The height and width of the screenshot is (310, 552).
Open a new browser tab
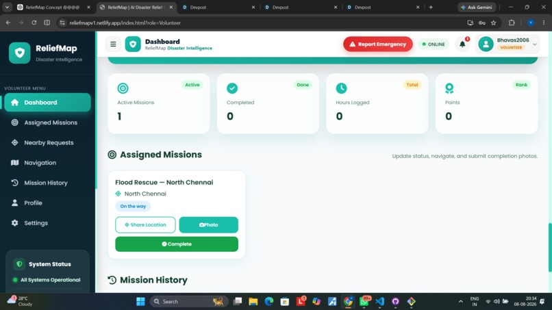pyautogui.click(x=431, y=7)
